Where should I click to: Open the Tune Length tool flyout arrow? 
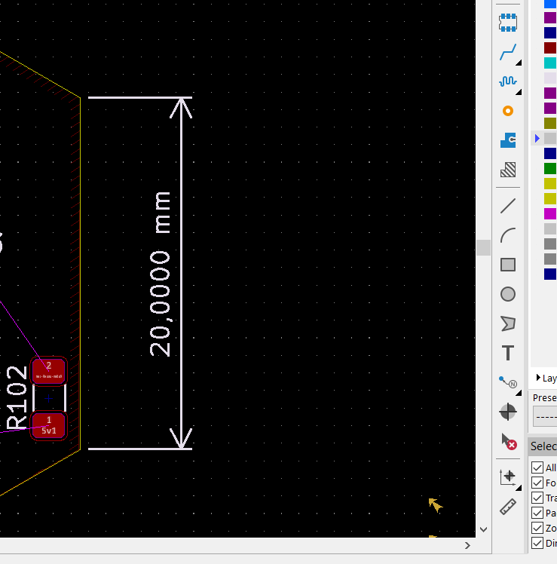click(x=519, y=93)
